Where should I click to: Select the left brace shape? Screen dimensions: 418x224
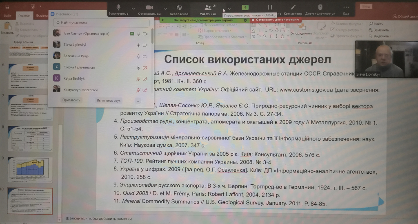[x=271, y=36]
